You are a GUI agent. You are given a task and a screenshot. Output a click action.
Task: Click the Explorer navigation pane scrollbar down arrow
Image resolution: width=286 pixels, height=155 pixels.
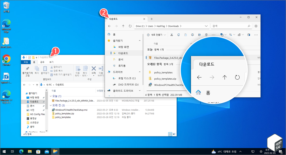pyautogui.click(x=46, y=131)
